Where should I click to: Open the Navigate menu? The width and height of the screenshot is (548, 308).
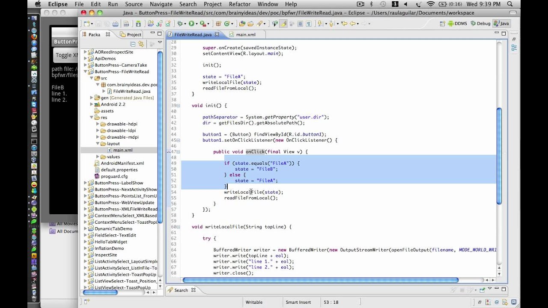161,4
